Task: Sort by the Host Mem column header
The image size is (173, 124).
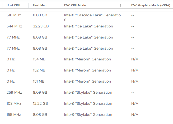Action: point(40,5)
